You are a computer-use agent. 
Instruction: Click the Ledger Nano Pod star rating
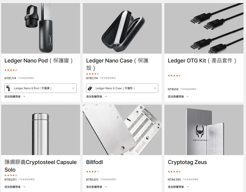pos(11,70)
